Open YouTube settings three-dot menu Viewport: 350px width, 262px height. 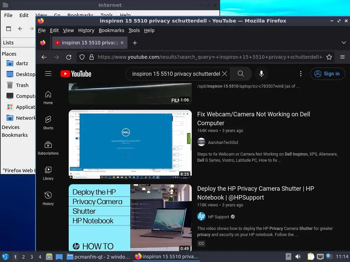301,74
